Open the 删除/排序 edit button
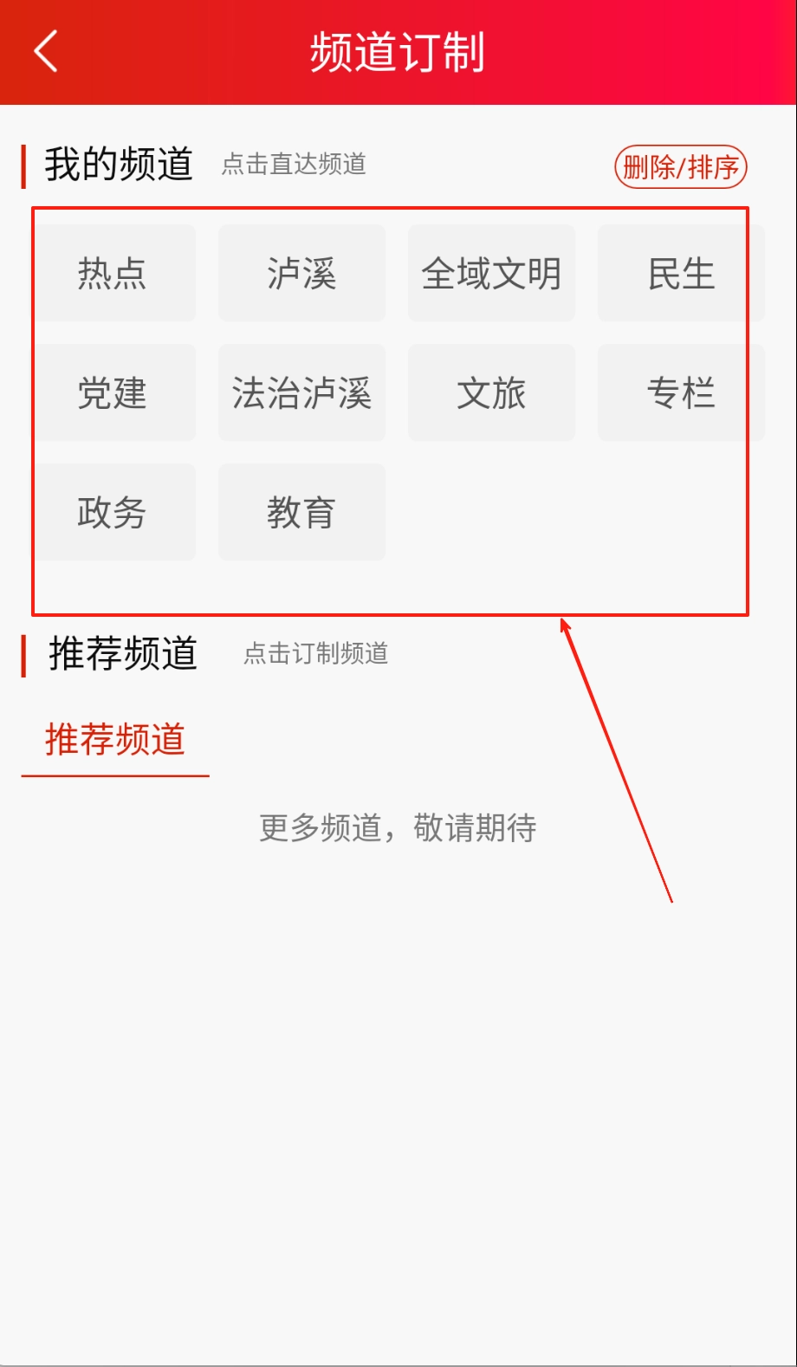Screen dimensions: 797x1367 pos(680,166)
